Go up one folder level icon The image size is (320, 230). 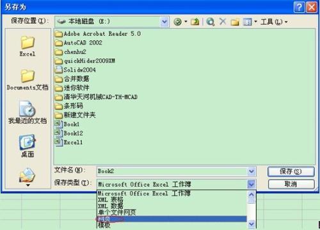[195, 22]
